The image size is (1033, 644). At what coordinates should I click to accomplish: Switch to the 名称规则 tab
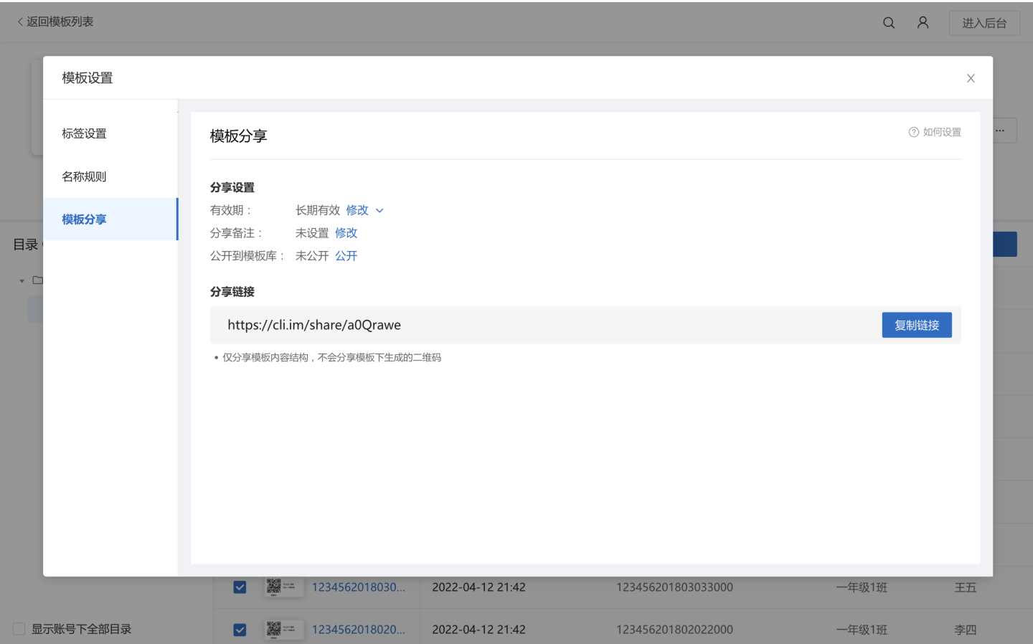coord(84,176)
